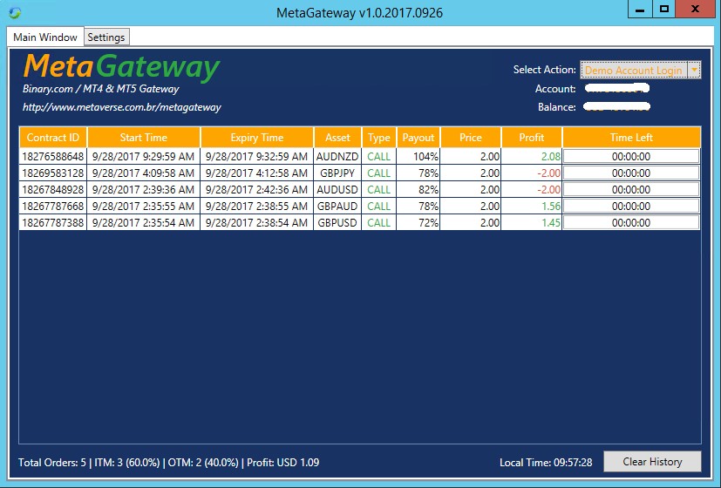This screenshot has height=488, width=721.
Task: Click the MetaGateway logo
Action: point(122,67)
